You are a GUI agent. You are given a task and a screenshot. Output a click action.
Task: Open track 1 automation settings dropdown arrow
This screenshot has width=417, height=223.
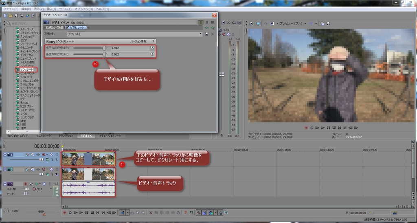click(47, 154)
